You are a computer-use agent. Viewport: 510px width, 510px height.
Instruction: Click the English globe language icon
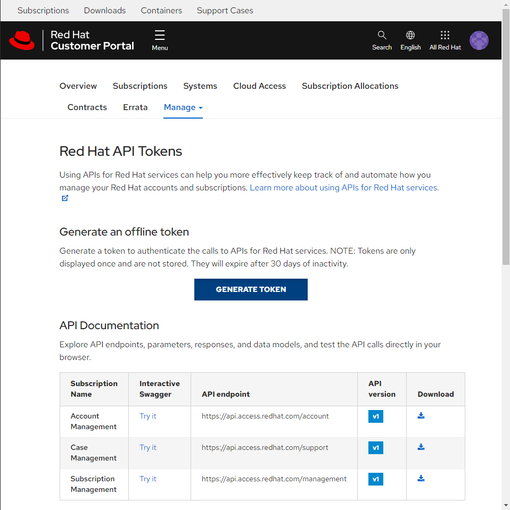click(410, 36)
